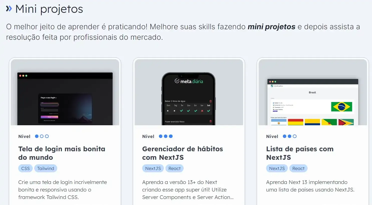Click the Brazil flag in country thumbnail
This screenshot has width=372, height=205.
point(342,107)
